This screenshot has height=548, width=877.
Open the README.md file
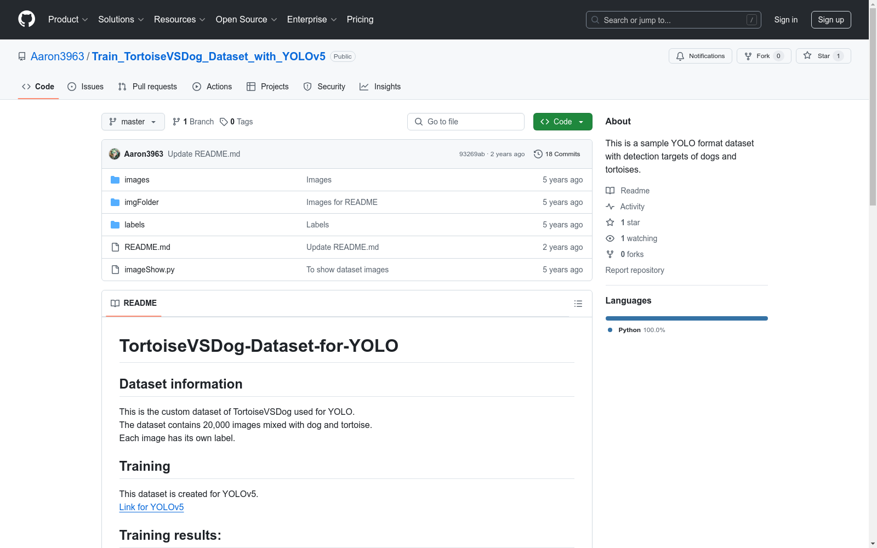click(147, 247)
